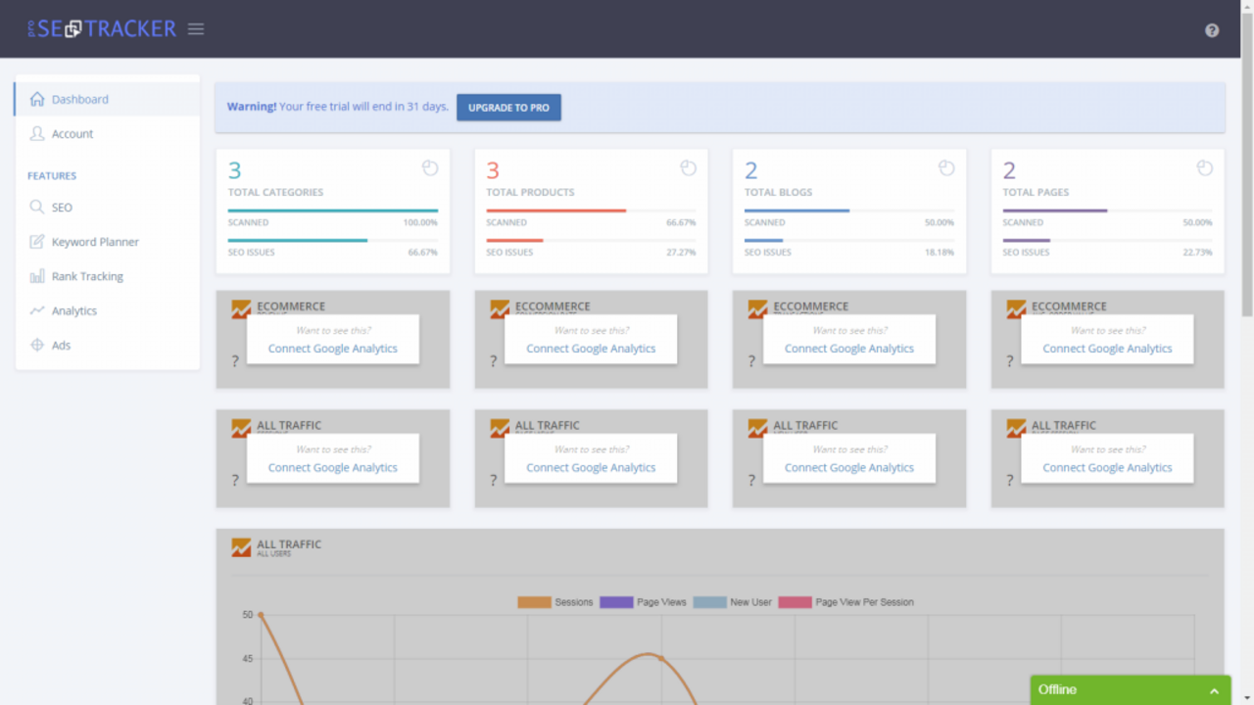This screenshot has height=705, width=1254.
Task: Click the SEO Tracker logo
Action: pyautogui.click(x=102, y=29)
